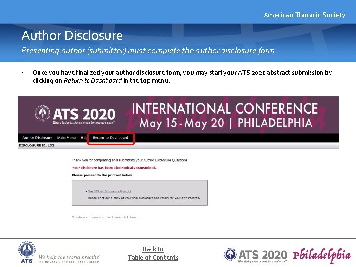Click the 'To return and view your disclosure' link
Screen dimensions: 356x267
coord(104,217)
